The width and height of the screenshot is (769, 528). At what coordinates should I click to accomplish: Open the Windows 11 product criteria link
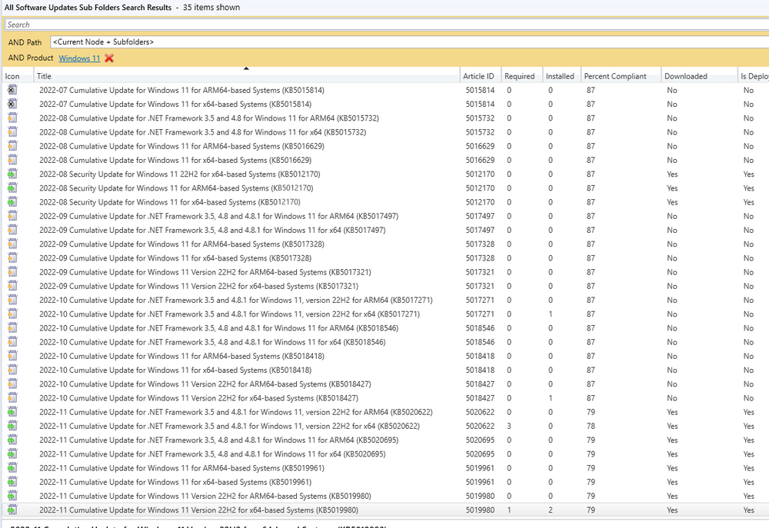(x=79, y=58)
